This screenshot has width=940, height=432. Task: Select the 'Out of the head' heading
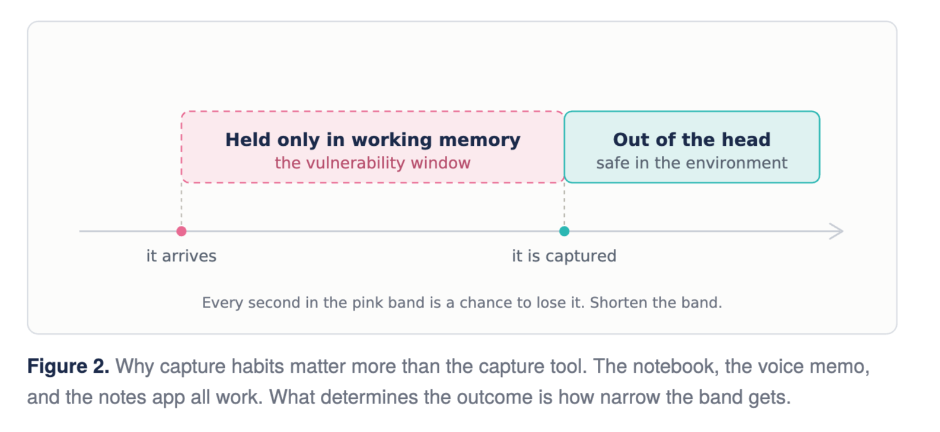pyautogui.click(x=692, y=140)
